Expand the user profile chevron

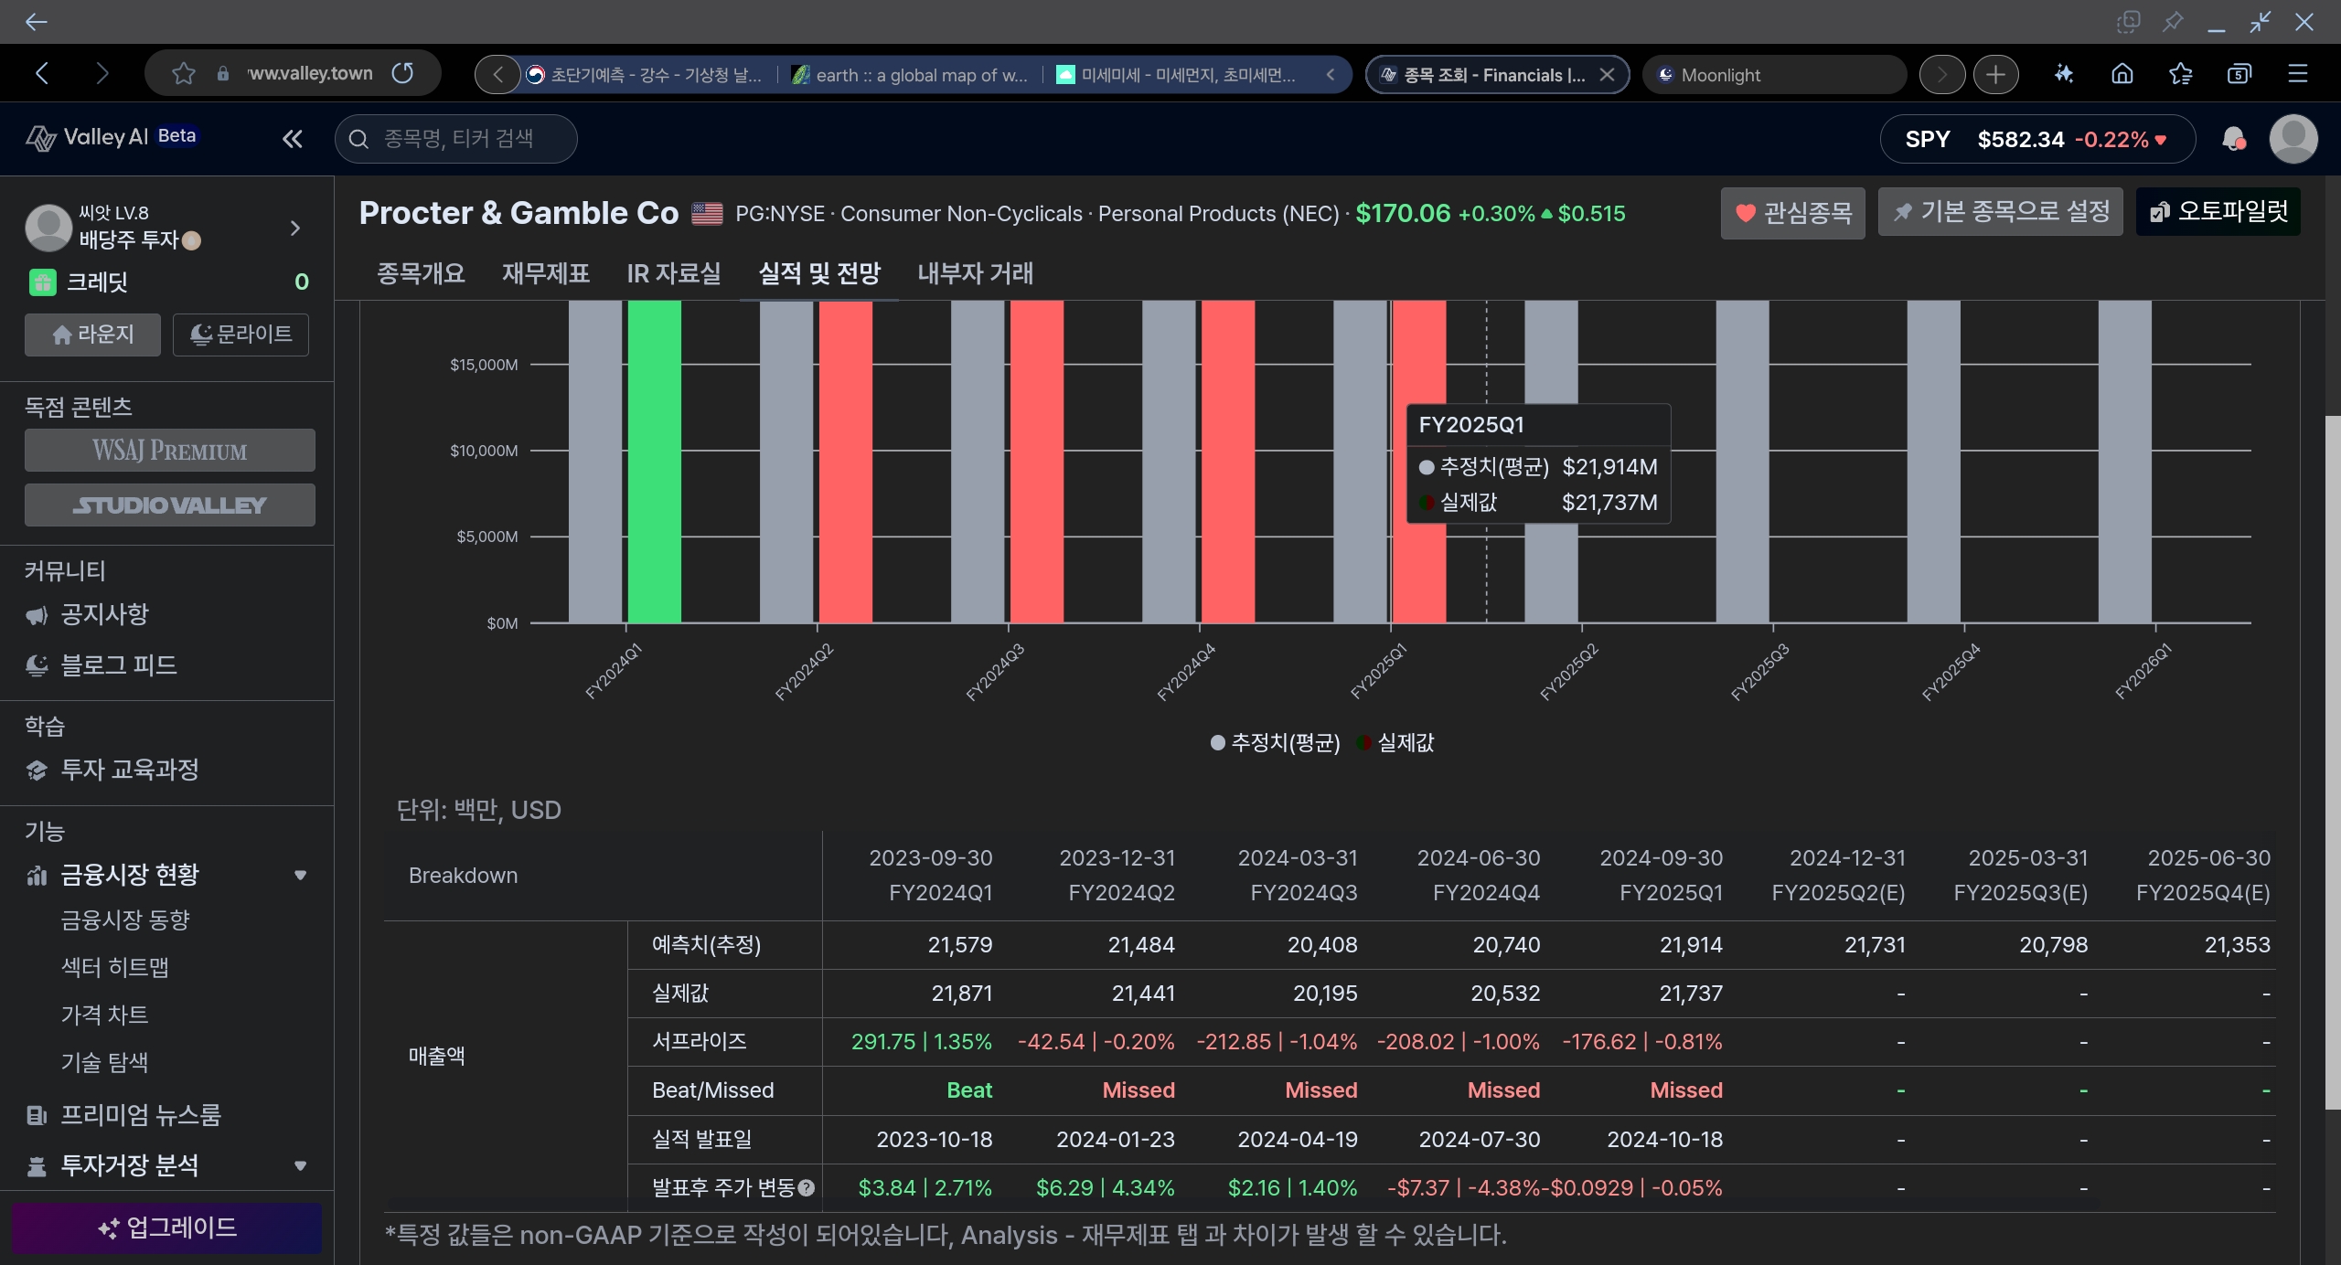[294, 228]
